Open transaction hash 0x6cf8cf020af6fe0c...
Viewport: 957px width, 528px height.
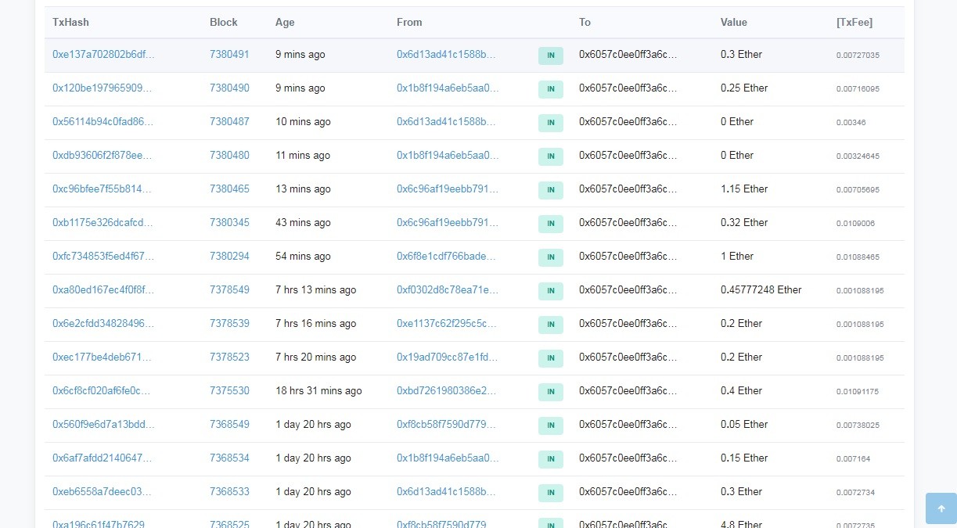(101, 391)
